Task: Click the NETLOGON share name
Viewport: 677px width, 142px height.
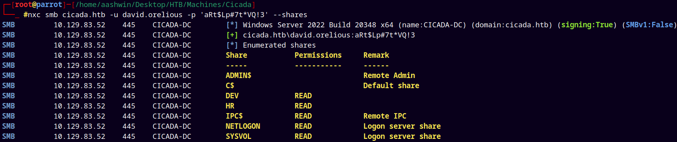Action: [x=243, y=126]
